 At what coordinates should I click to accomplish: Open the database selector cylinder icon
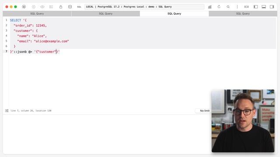point(70,7)
